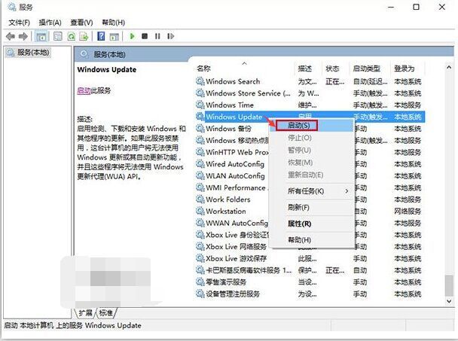Viewport: 458px width, 341px height.
Task: Select the Windows Update service row
Action: (310, 117)
